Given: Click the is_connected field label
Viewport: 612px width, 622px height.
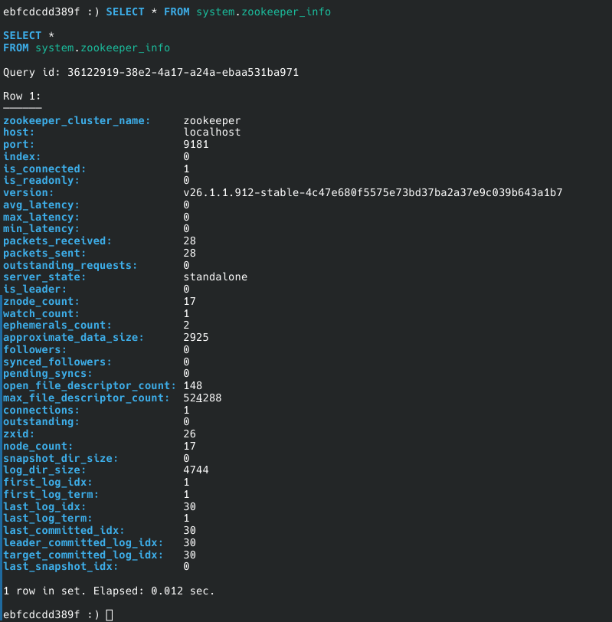Looking at the screenshot, I should coord(44,169).
